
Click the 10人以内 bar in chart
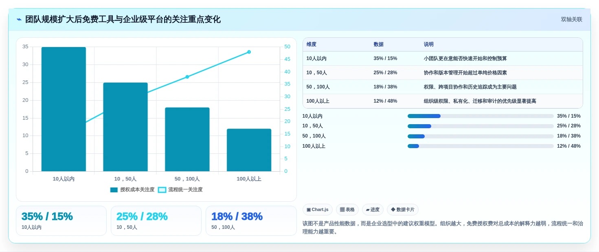tap(64, 109)
